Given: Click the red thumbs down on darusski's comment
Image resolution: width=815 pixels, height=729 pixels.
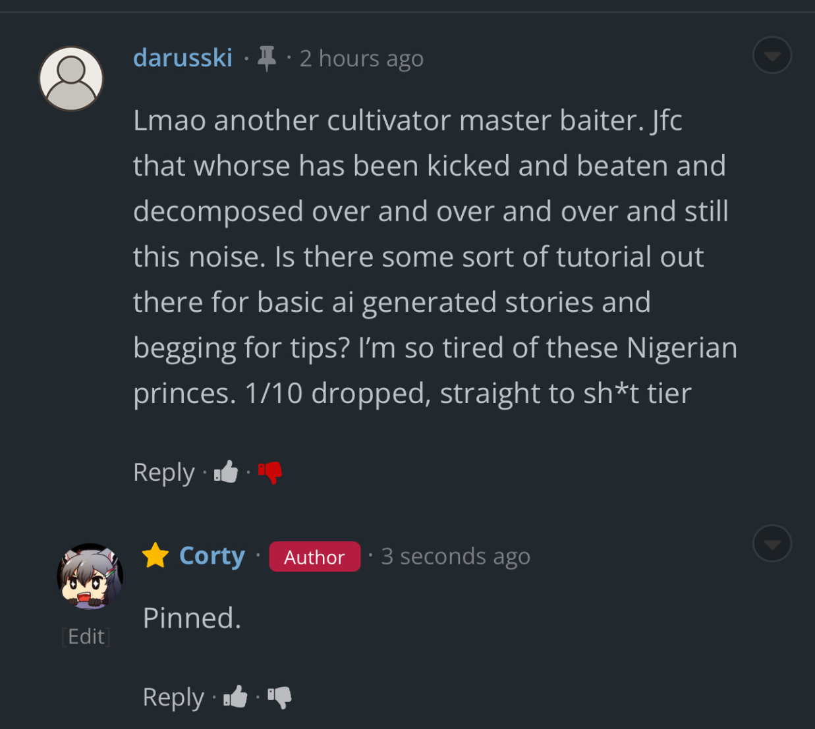Looking at the screenshot, I should [270, 472].
